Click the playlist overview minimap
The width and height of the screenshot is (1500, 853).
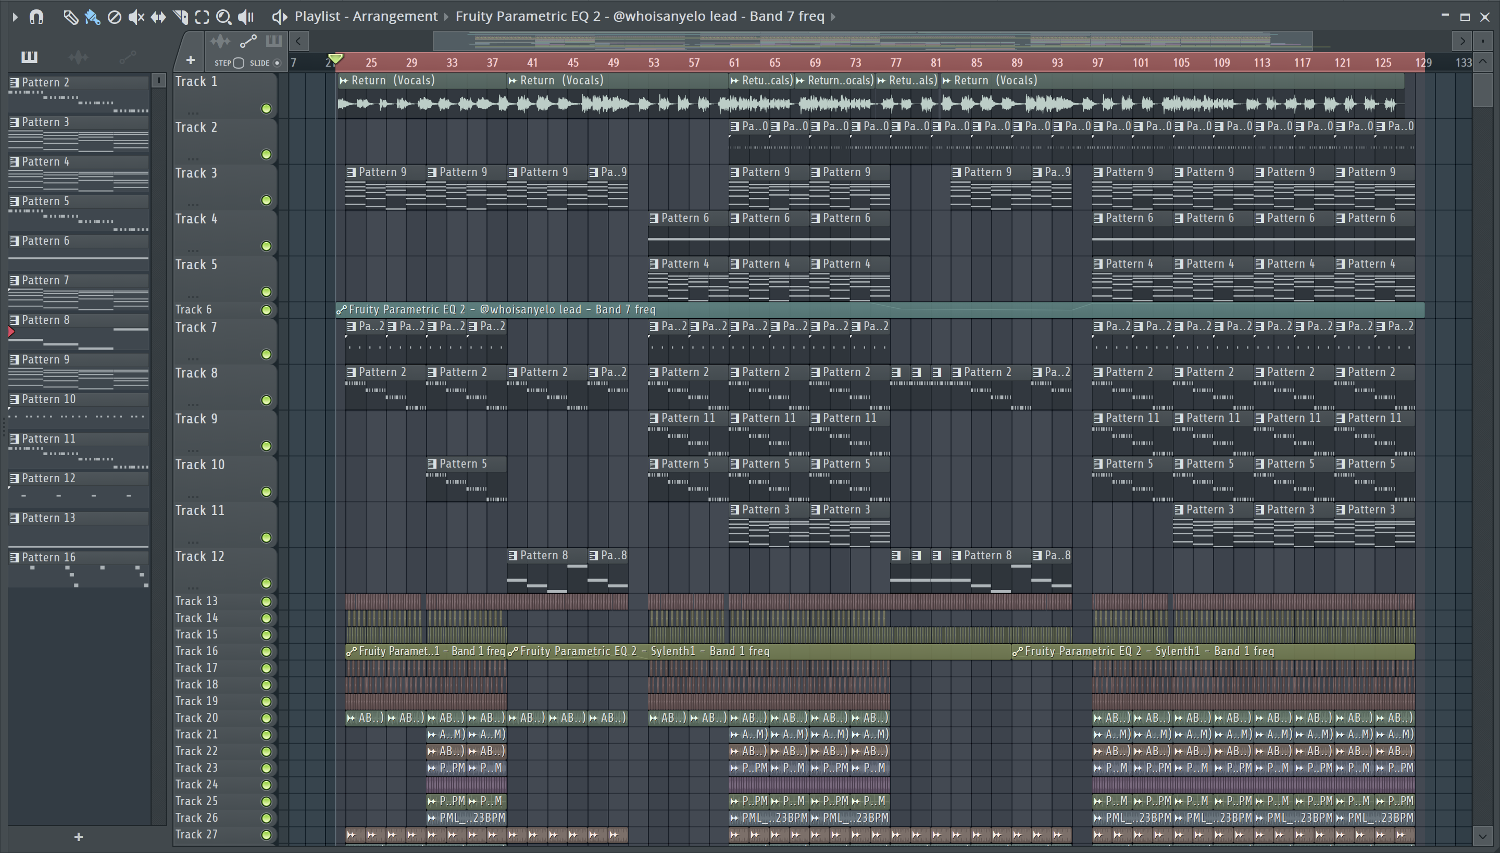coord(872,41)
